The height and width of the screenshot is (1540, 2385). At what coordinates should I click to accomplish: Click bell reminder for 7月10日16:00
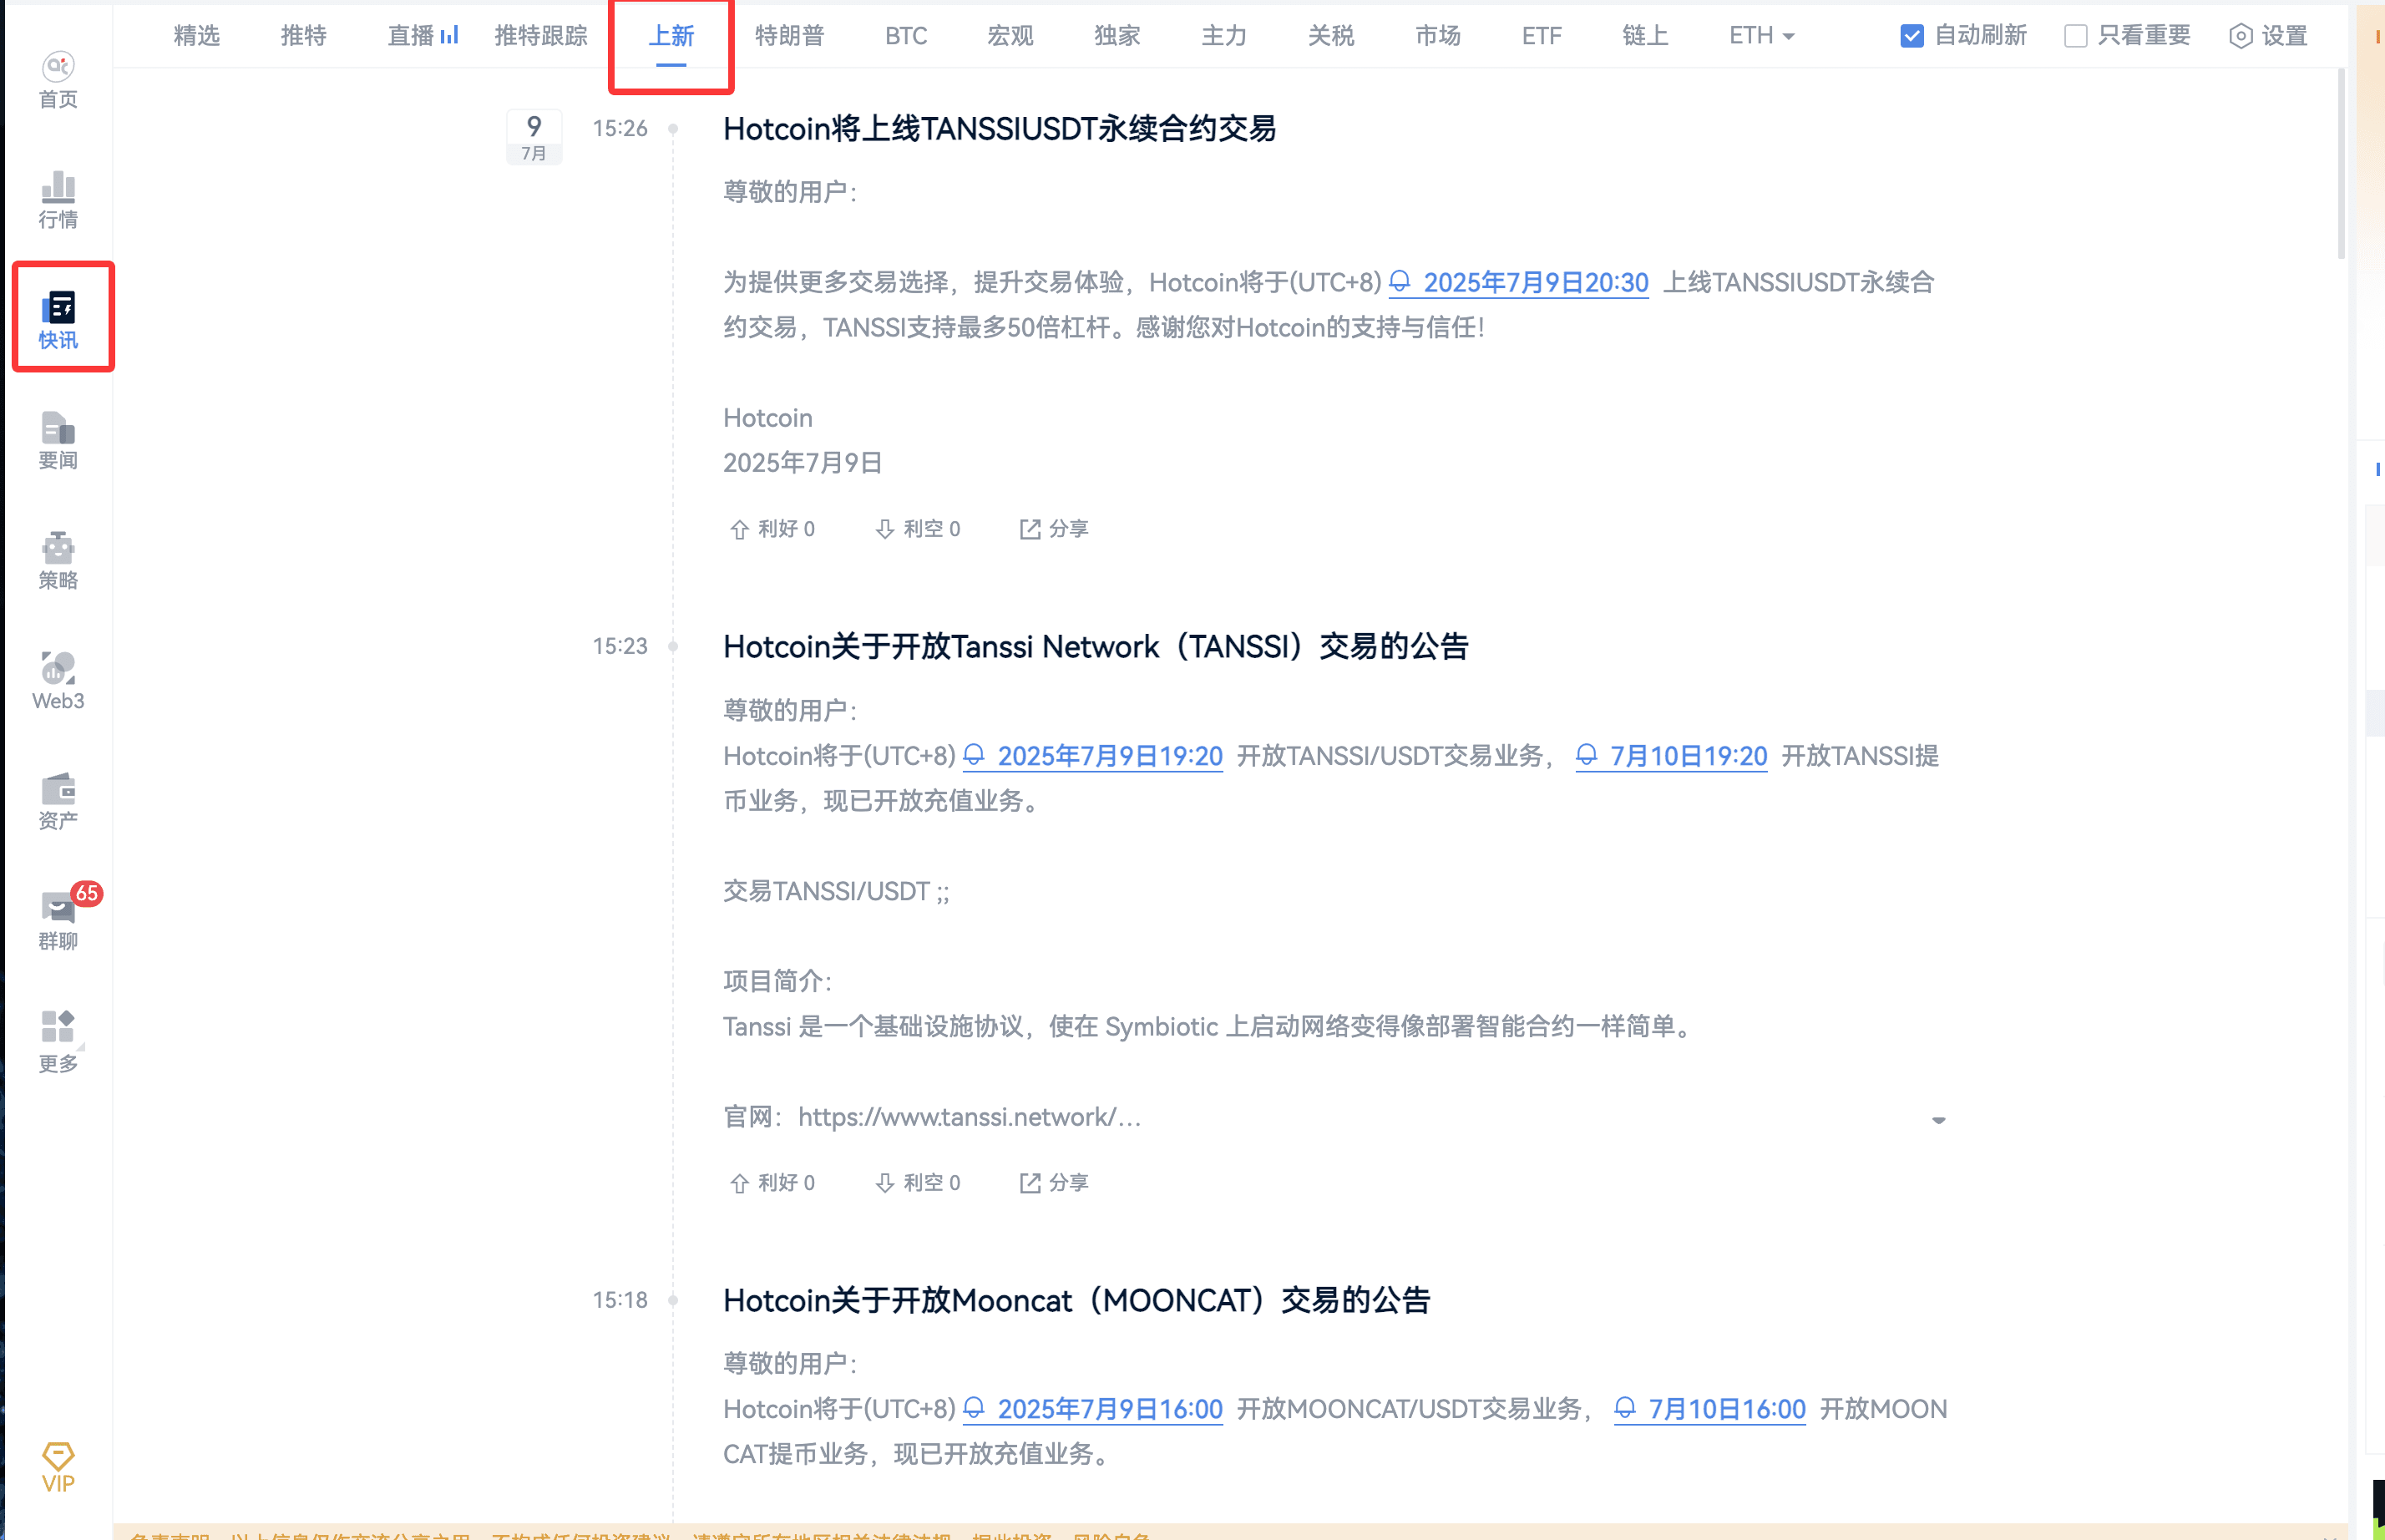point(1625,1409)
